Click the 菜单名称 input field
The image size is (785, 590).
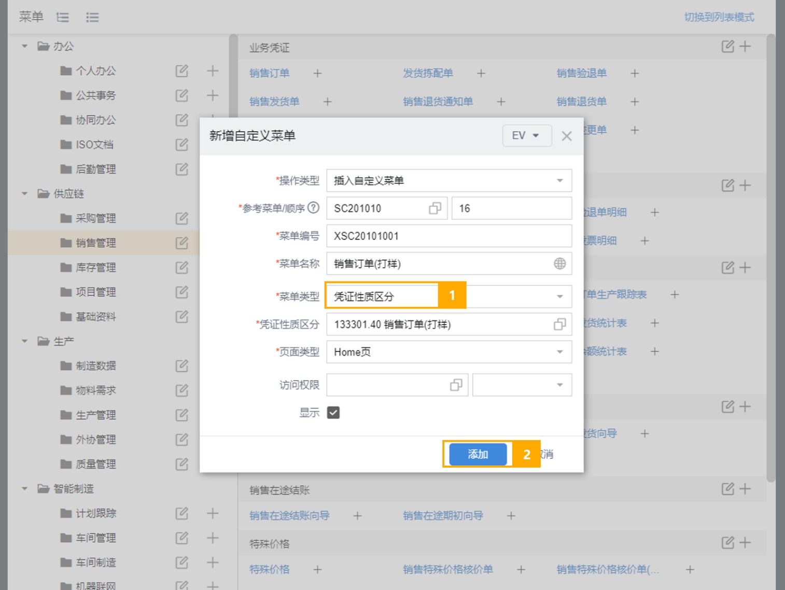tap(449, 264)
